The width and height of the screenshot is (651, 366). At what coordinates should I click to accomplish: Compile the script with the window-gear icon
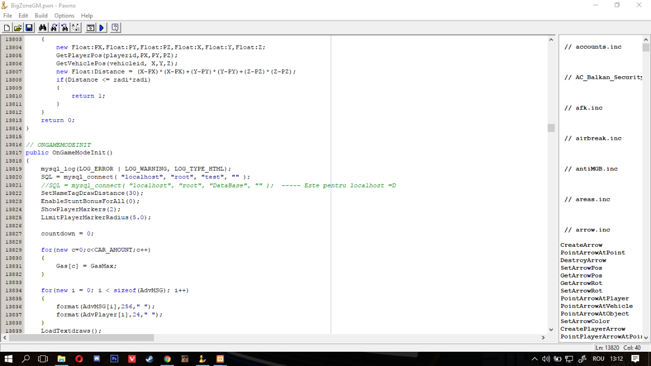pyautogui.click(x=90, y=28)
